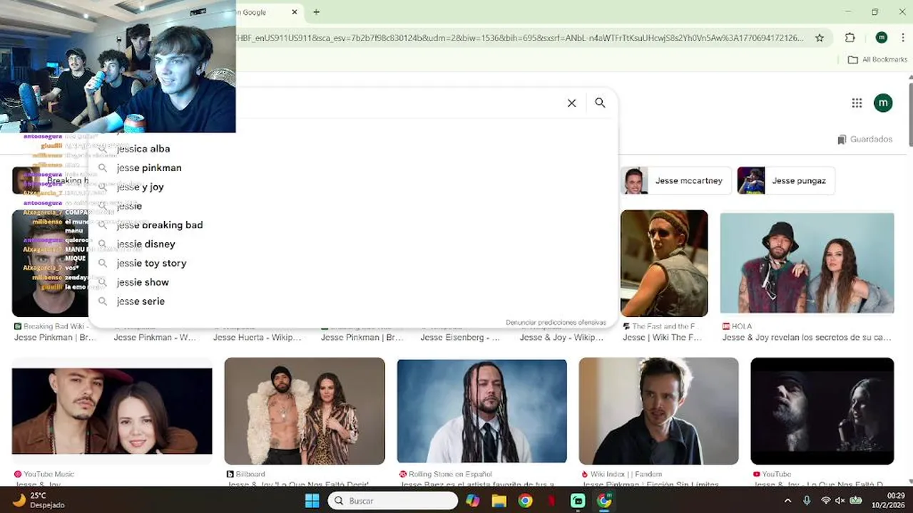Viewport: 913px width, 513px height.
Task: Select suggestion 'jessie toy story'
Action: pos(353,263)
